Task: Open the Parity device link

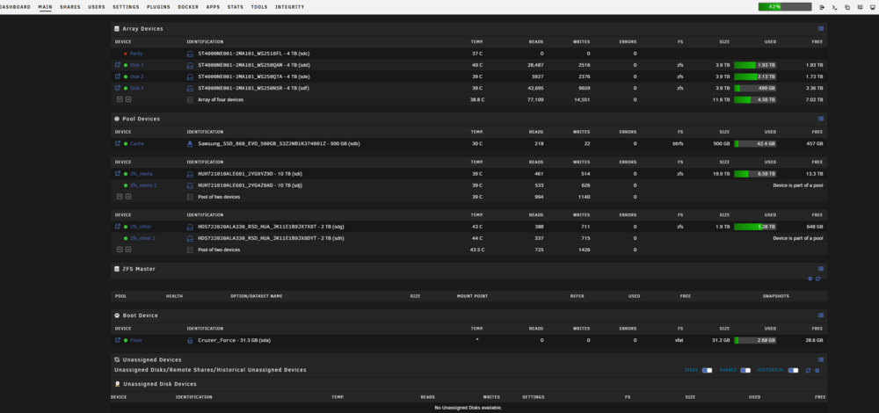Action: pyautogui.click(x=136, y=54)
